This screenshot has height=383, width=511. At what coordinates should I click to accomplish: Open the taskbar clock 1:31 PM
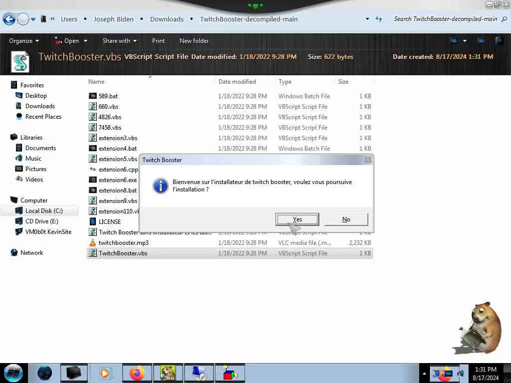pos(486,373)
